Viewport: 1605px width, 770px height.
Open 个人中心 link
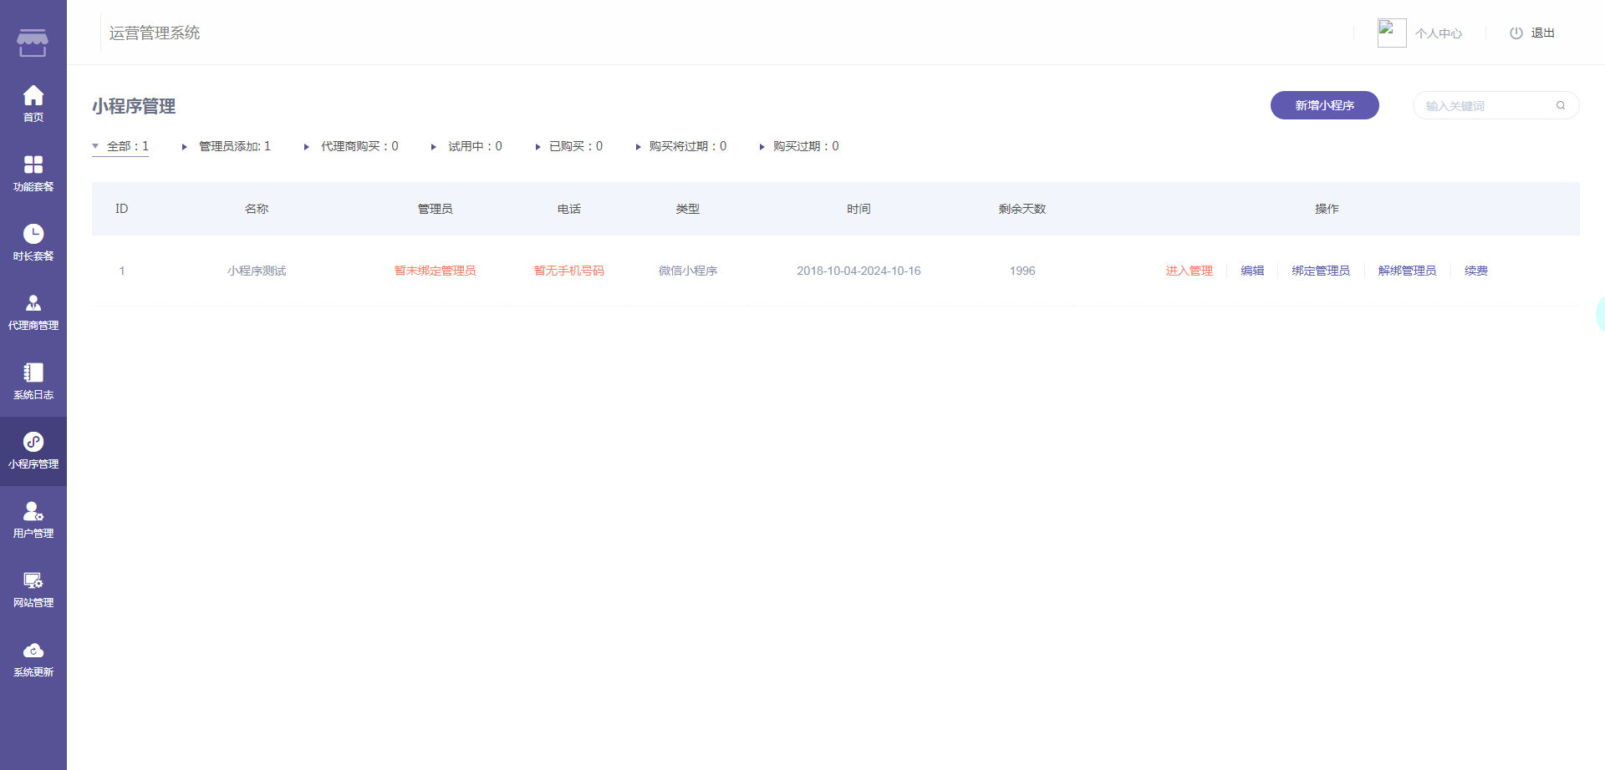pyautogui.click(x=1438, y=33)
